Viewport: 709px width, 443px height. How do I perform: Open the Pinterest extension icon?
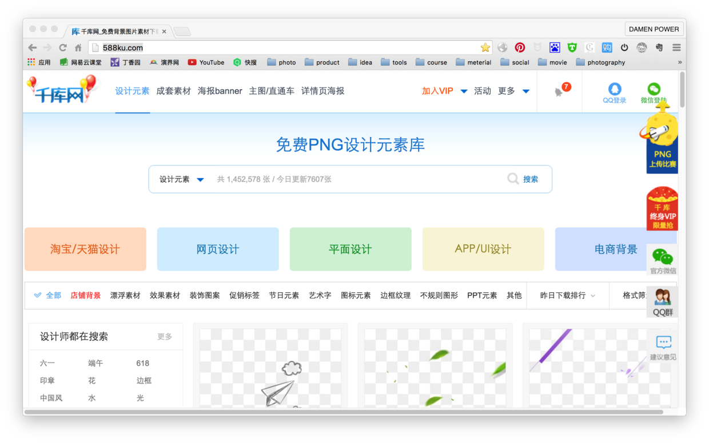tap(520, 47)
